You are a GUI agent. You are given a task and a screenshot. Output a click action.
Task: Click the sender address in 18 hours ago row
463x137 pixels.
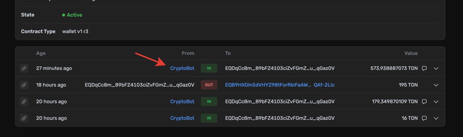pos(140,85)
